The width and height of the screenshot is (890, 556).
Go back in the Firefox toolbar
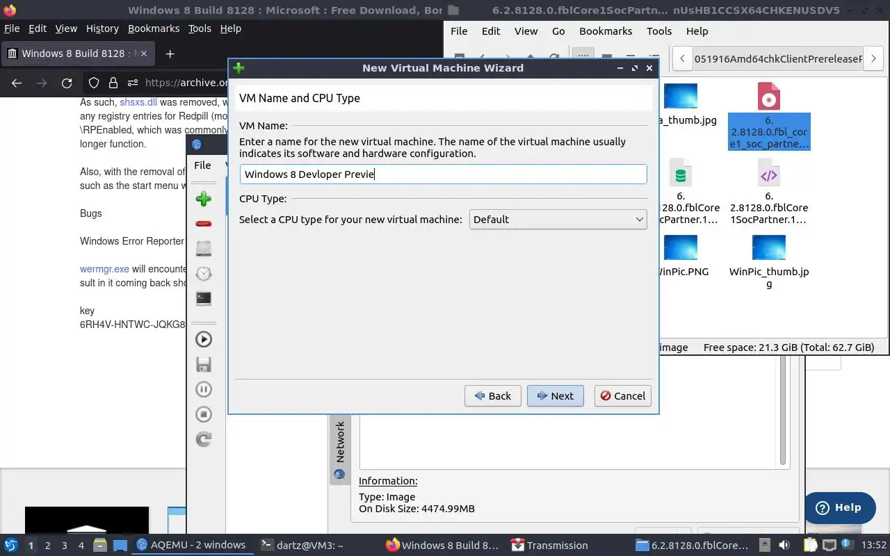pos(17,83)
